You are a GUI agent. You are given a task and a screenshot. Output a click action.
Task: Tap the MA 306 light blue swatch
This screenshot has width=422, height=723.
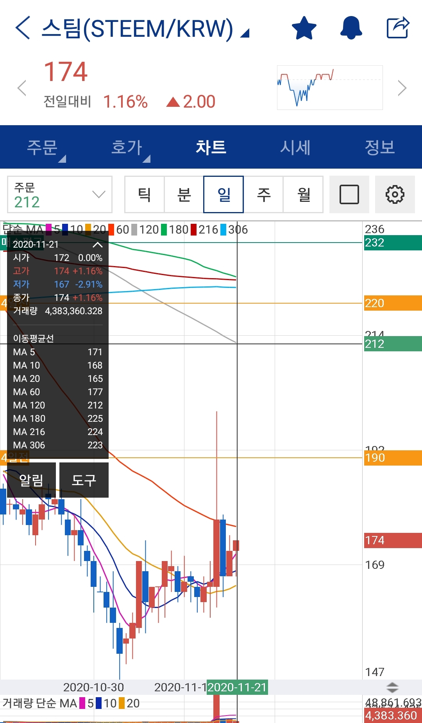pos(224,230)
